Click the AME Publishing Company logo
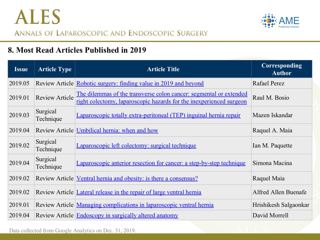The image size is (320, 240). (280, 21)
